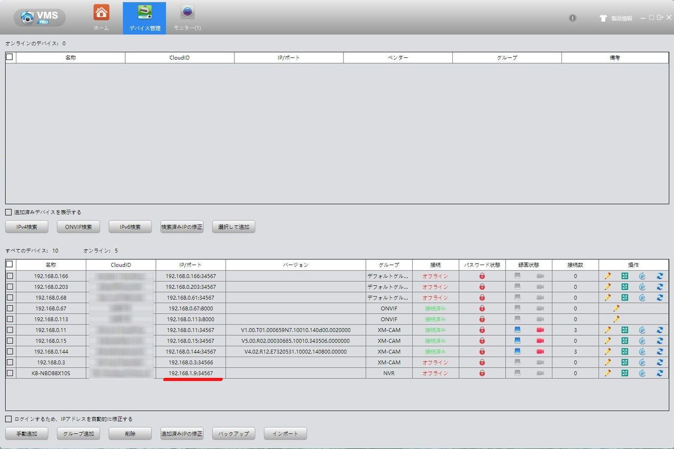Enable 追加済みデバイスを表示する checkbox
The width and height of the screenshot is (674, 449).
coord(8,212)
